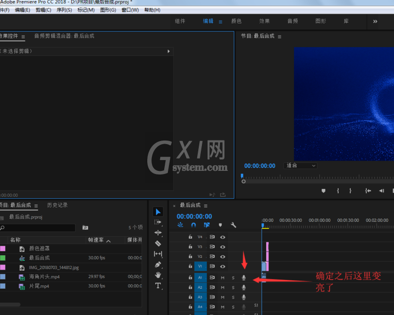394x315 pixels.
Task: Add marker in timeline header
Action: coord(220,225)
